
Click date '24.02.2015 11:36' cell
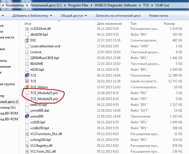click(x=109, y=81)
